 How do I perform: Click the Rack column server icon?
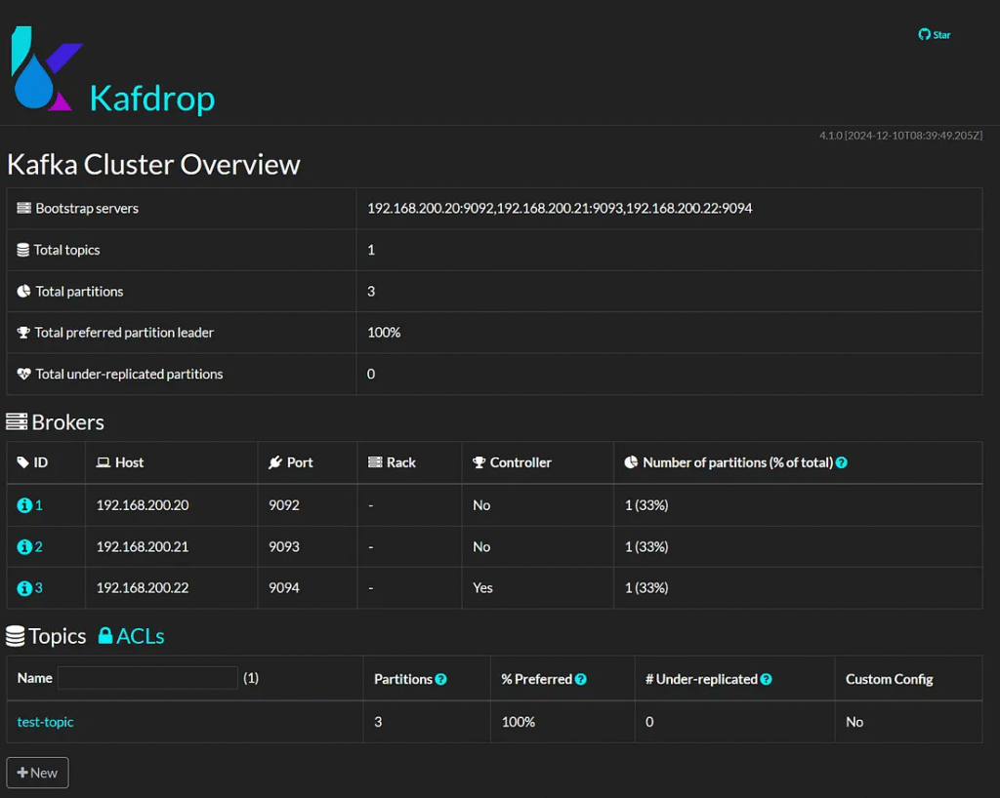(x=375, y=462)
